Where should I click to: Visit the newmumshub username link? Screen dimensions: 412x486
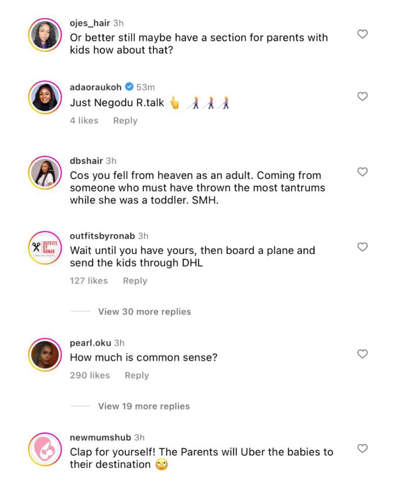[x=100, y=437]
